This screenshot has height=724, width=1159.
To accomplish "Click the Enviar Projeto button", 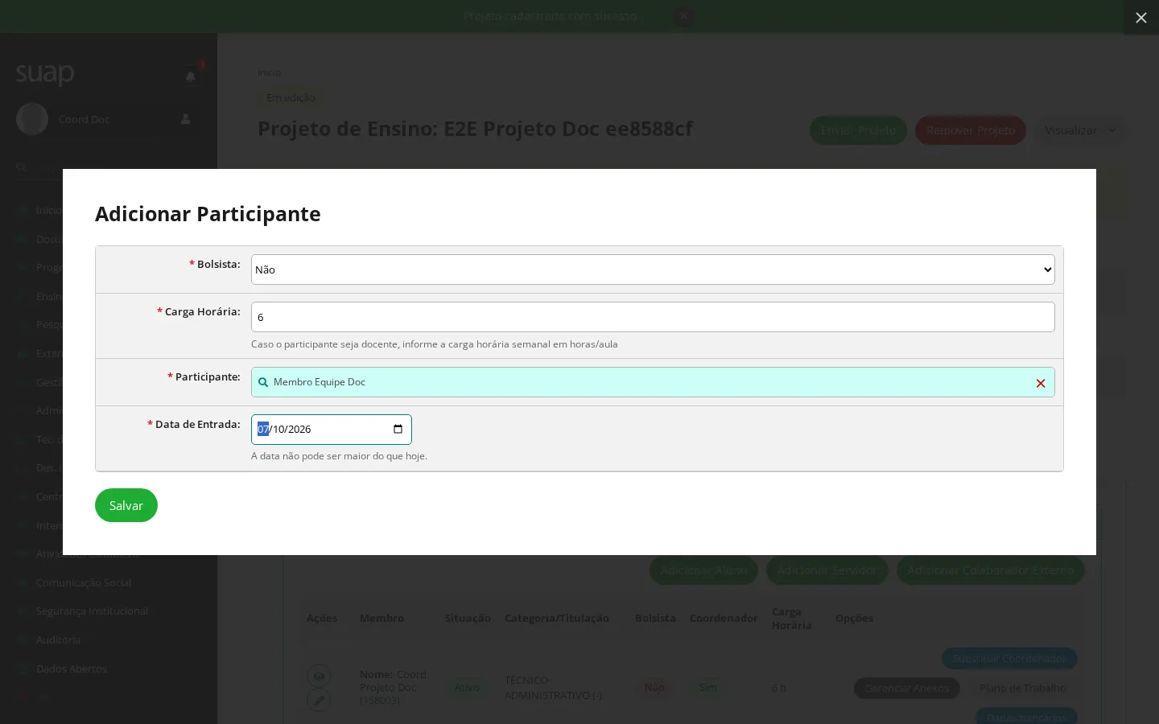I will coord(858,130).
